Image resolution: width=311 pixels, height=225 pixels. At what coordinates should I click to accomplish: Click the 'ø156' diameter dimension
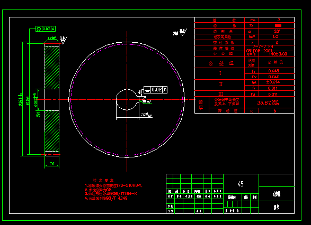(x=28, y=101)
